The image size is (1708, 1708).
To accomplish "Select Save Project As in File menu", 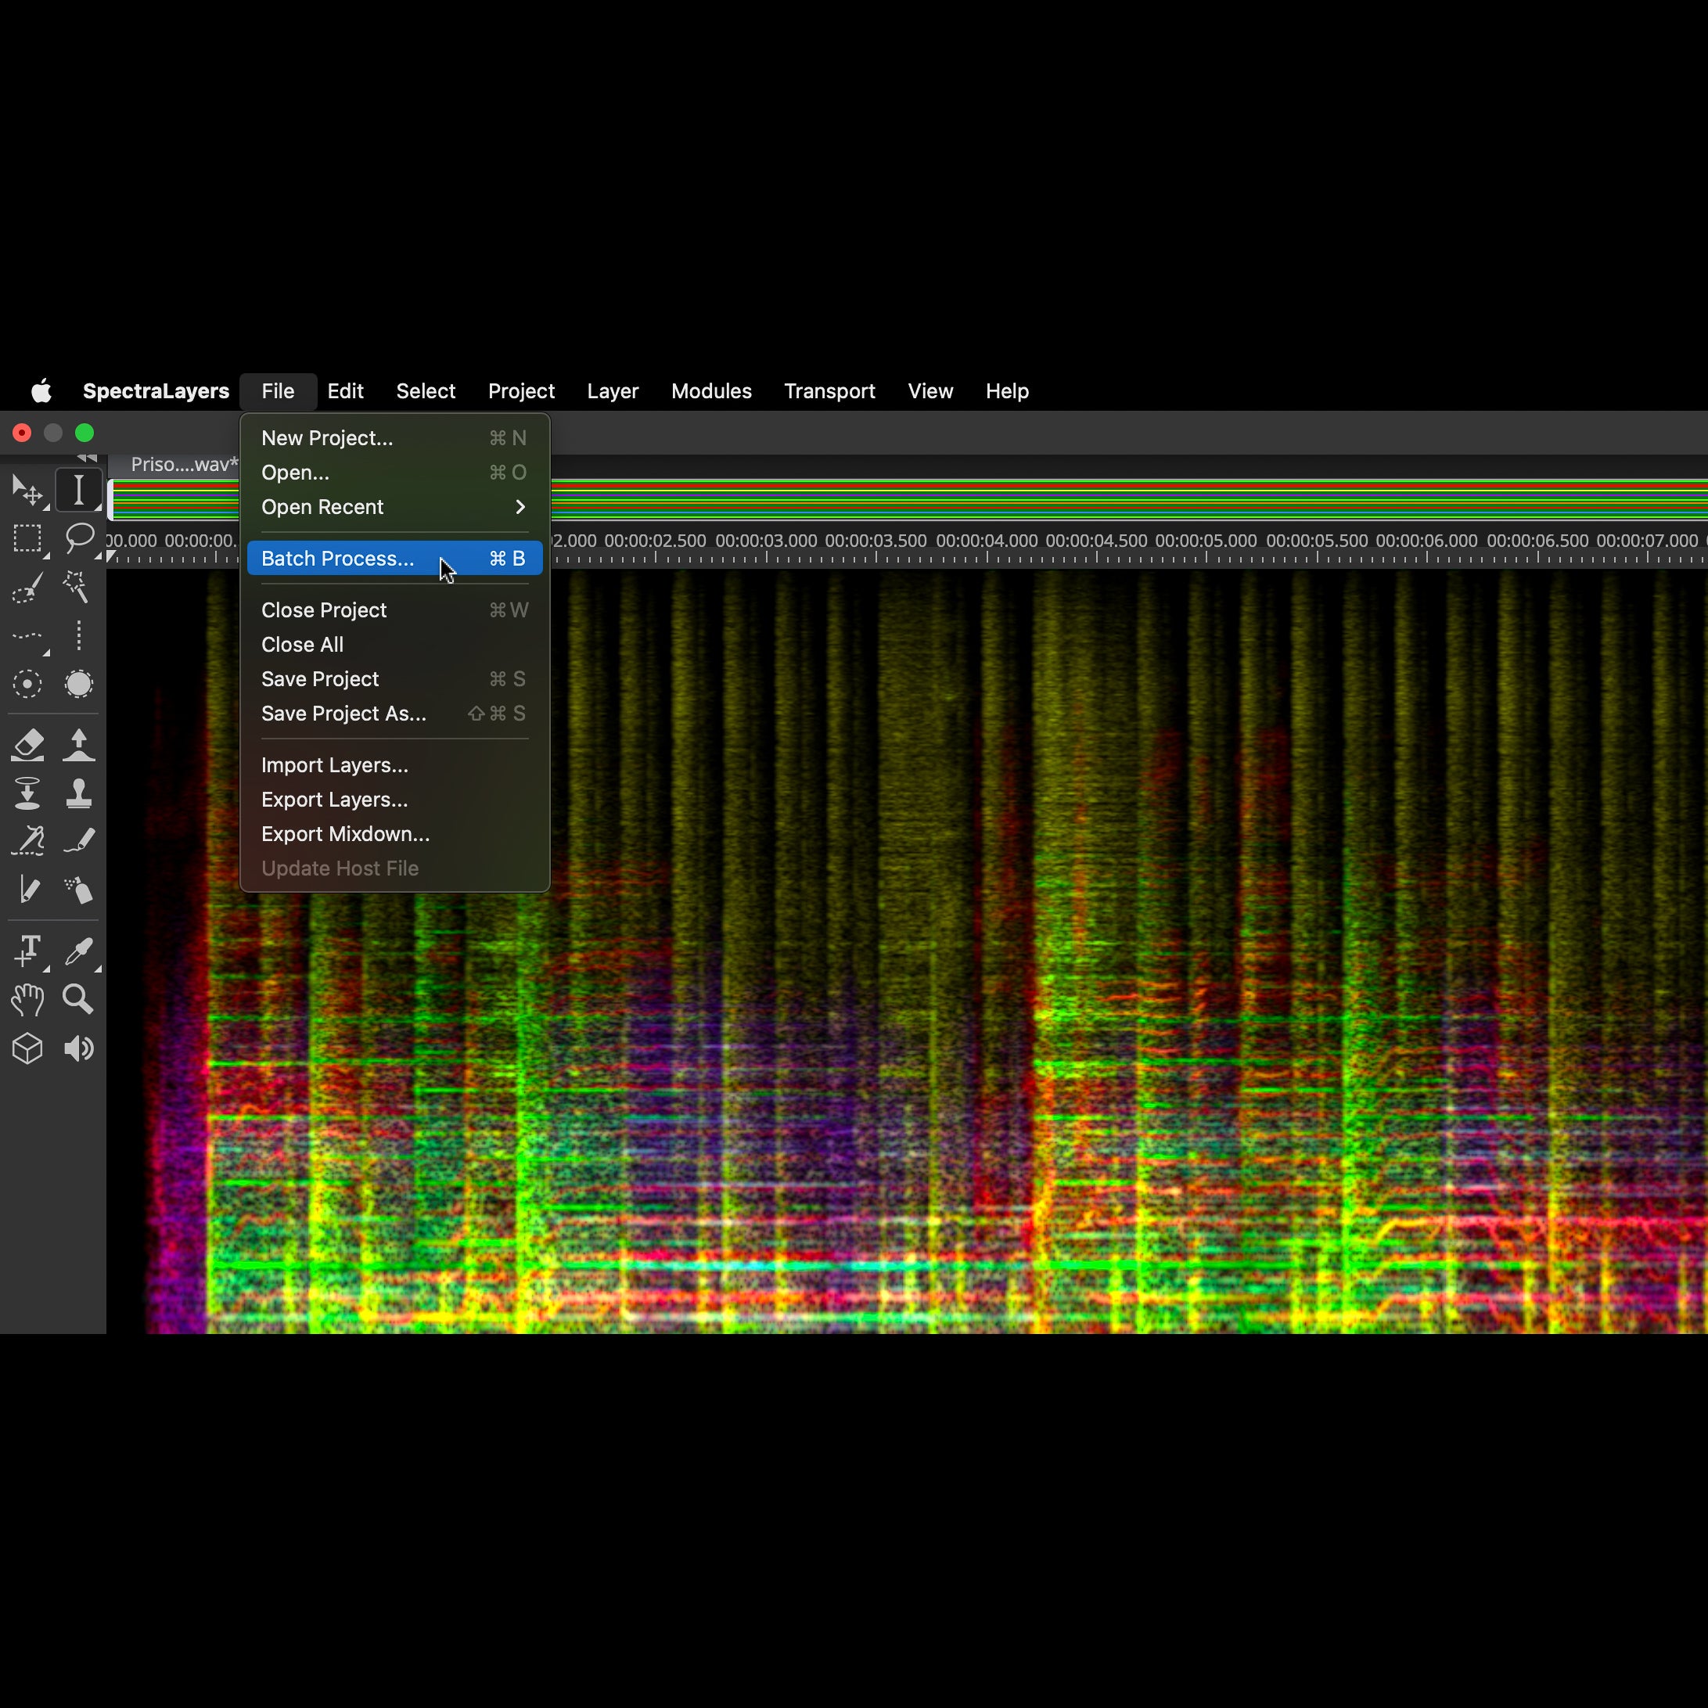I will 394,714.
